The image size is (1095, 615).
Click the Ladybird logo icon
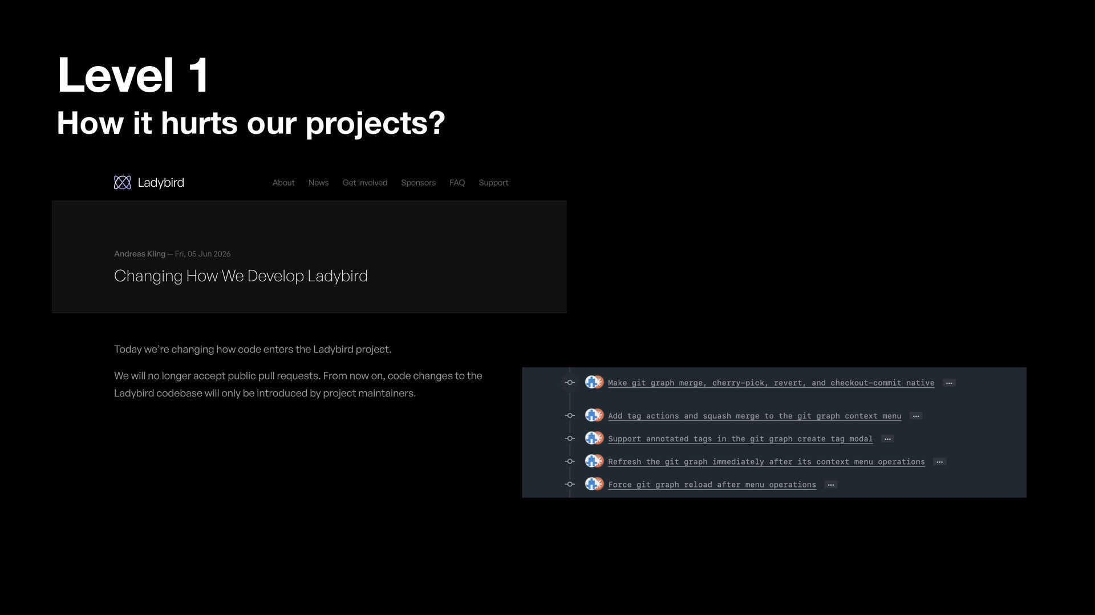click(x=122, y=182)
